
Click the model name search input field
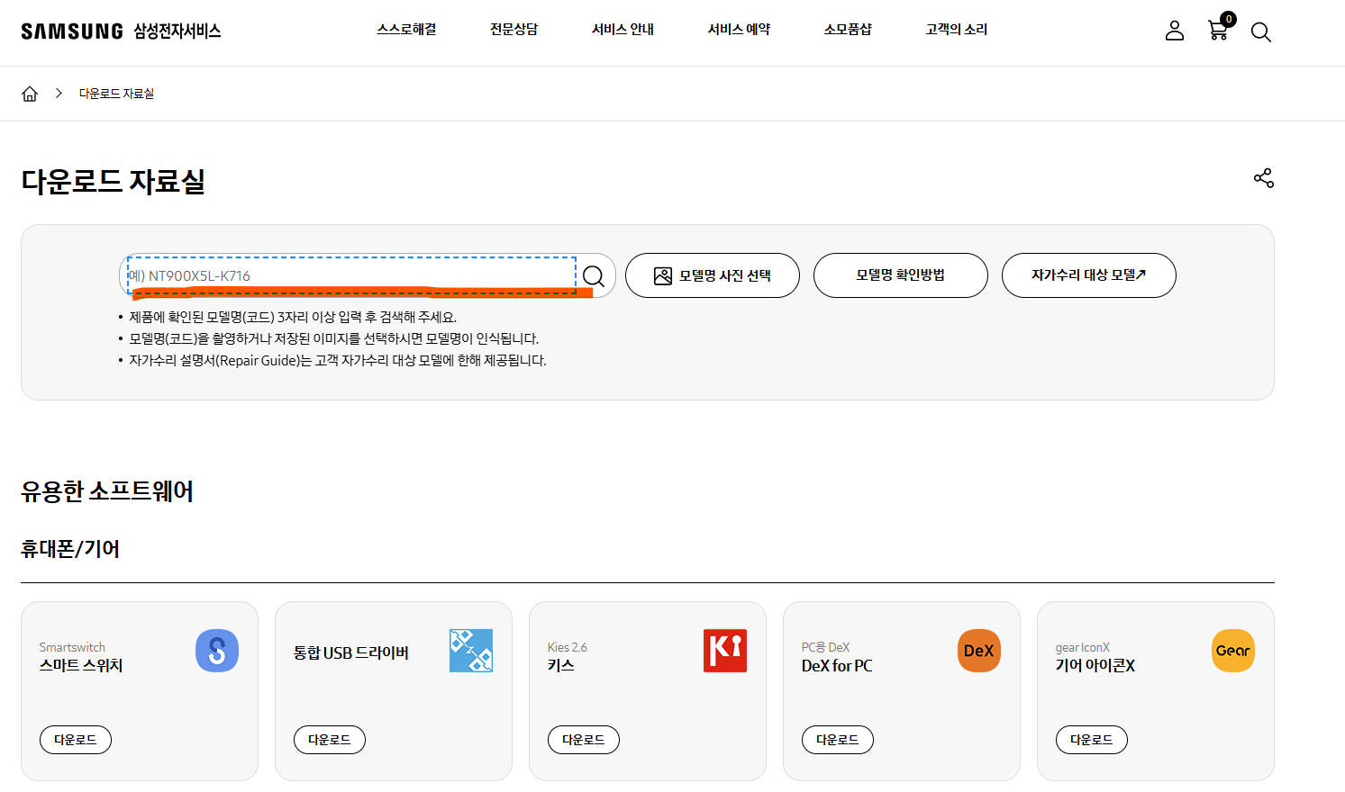point(351,275)
